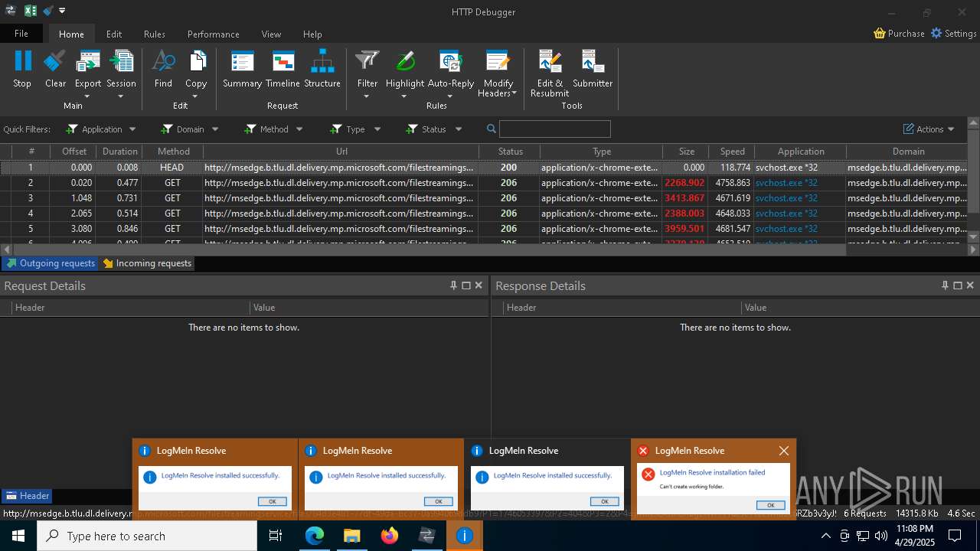This screenshot has width=980, height=551.
Task: Open the Help ribbon tab
Action: tap(312, 34)
